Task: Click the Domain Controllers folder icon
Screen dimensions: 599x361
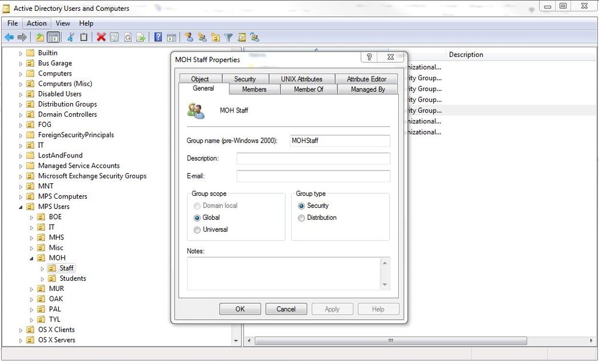Action: point(30,114)
